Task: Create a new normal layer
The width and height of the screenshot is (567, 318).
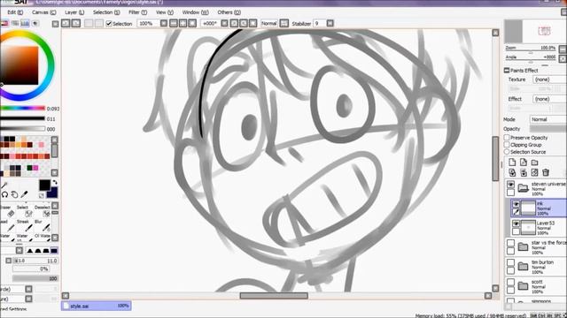Action: (x=512, y=163)
